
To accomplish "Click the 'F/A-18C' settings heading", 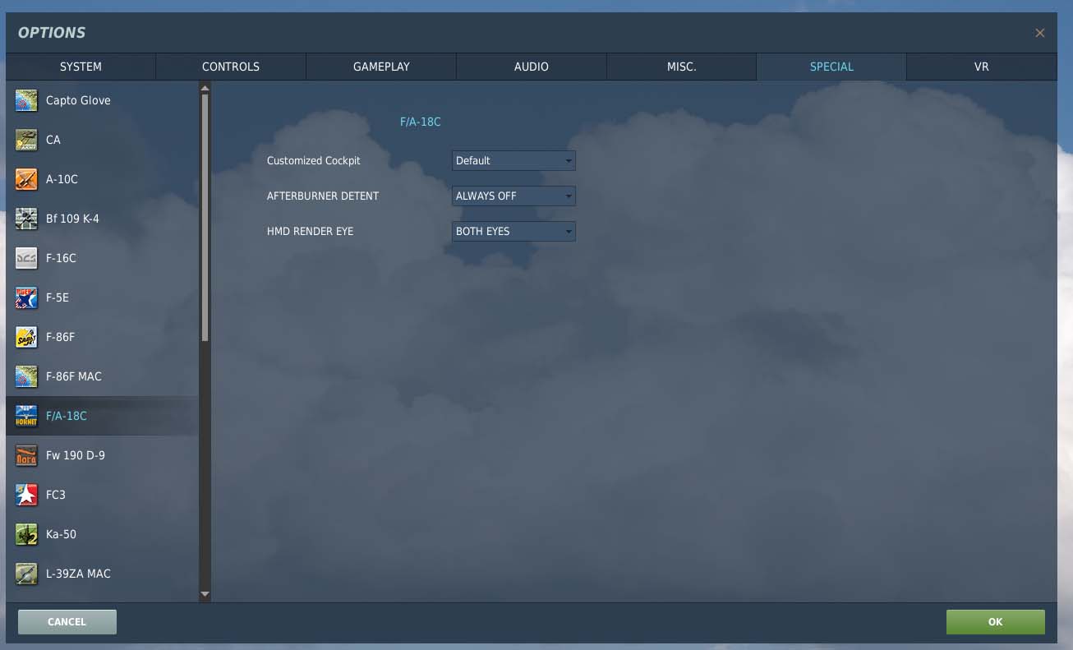I will point(421,122).
